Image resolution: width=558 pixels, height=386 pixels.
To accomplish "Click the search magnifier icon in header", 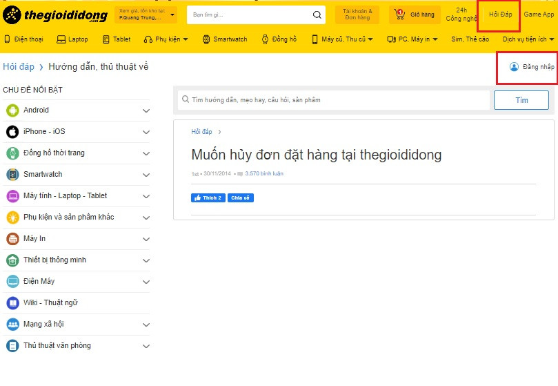I will (x=317, y=15).
